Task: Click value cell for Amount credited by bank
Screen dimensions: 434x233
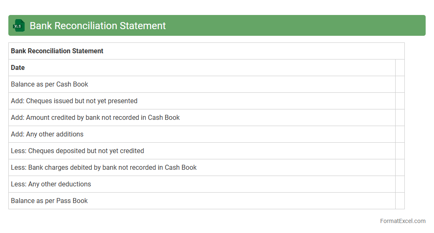Action: point(400,118)
